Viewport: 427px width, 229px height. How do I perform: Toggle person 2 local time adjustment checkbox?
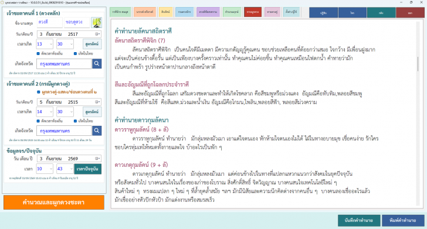tap(38, 121)
